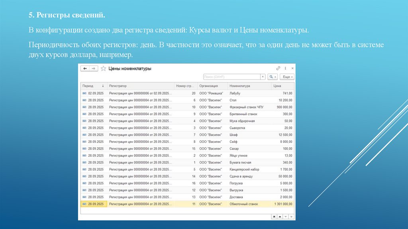Move down one record with down arrow
The height and width of the screenshot is (229, 408).
285,217
